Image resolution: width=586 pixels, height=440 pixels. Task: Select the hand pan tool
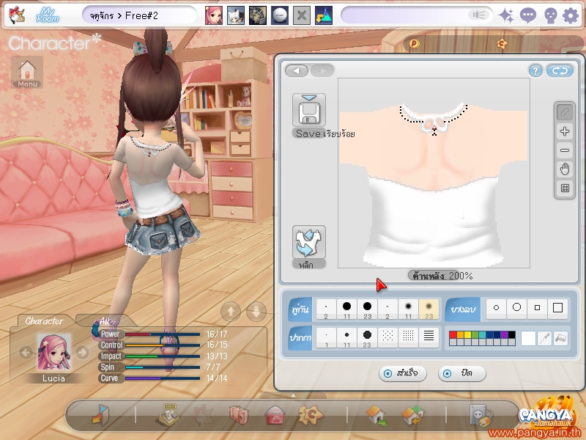[564, 169]
